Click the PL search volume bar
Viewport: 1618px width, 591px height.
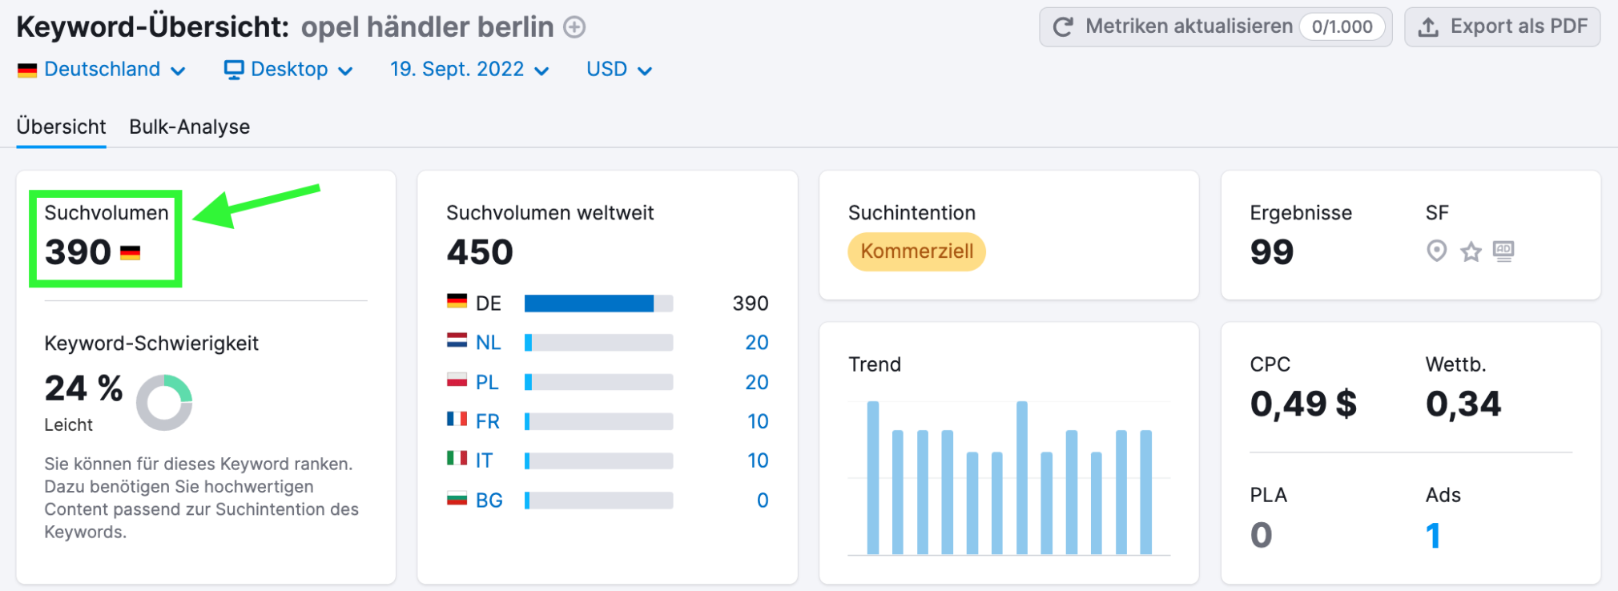click(598, 382)
